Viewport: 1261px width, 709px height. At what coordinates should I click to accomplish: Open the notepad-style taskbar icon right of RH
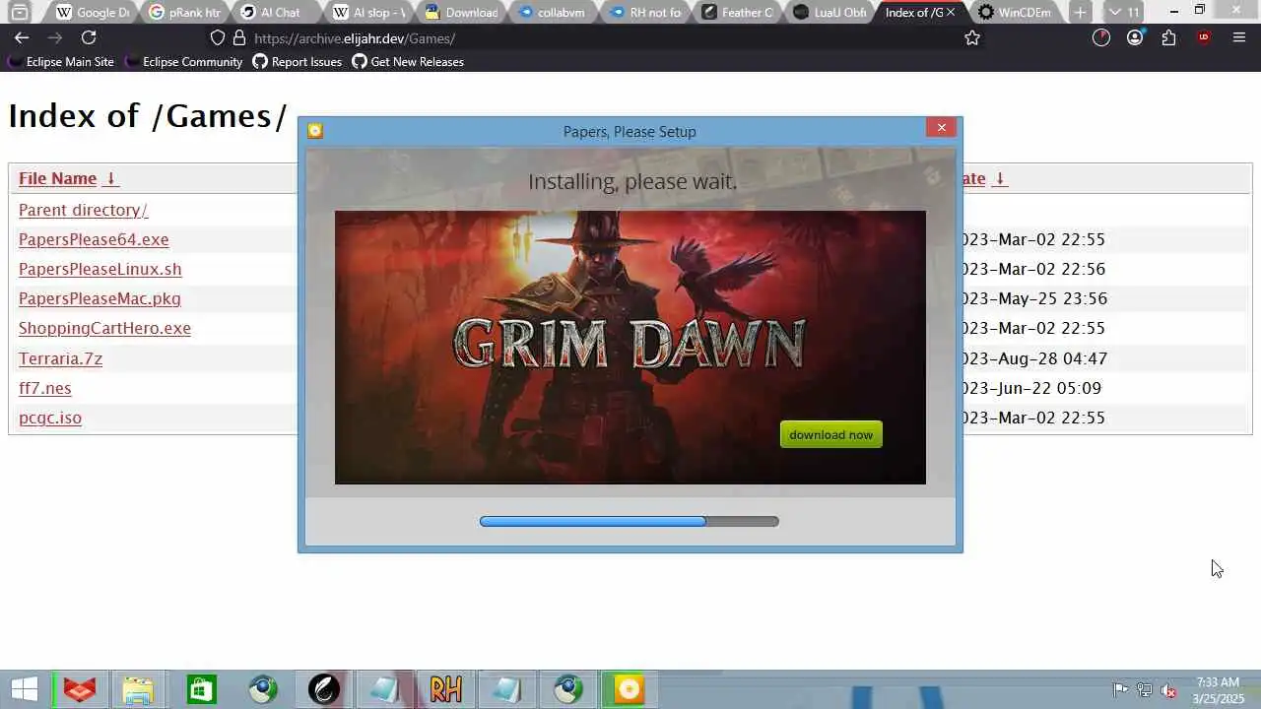click(506, 689)
